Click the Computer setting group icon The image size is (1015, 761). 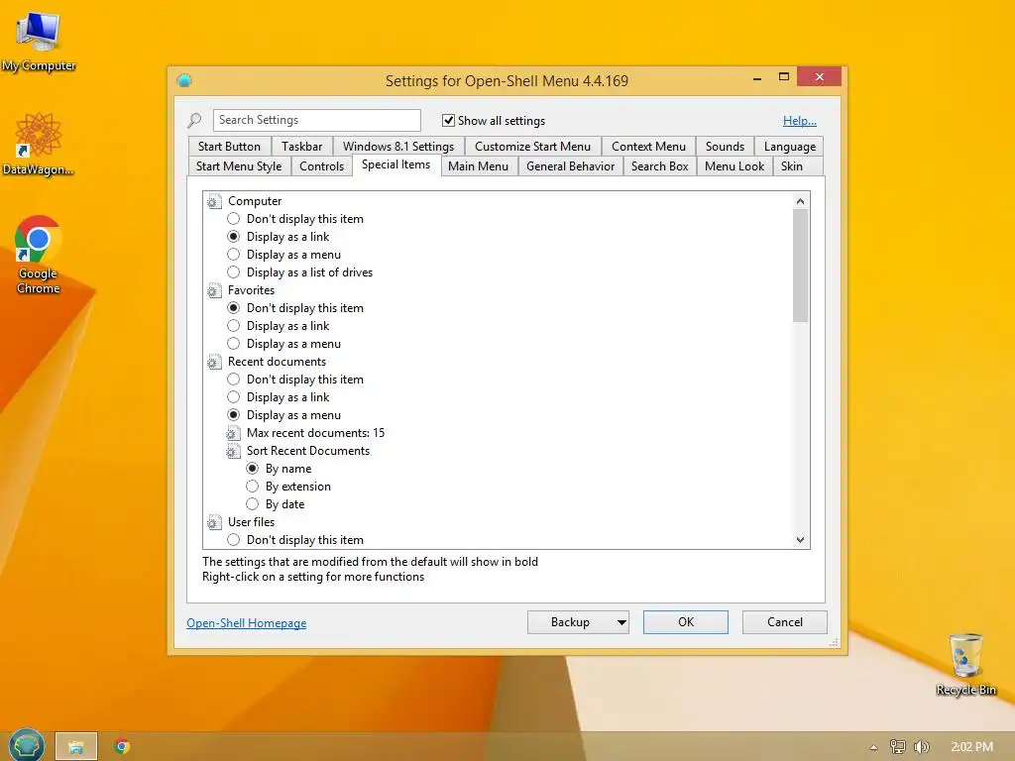tap(214, 201)
